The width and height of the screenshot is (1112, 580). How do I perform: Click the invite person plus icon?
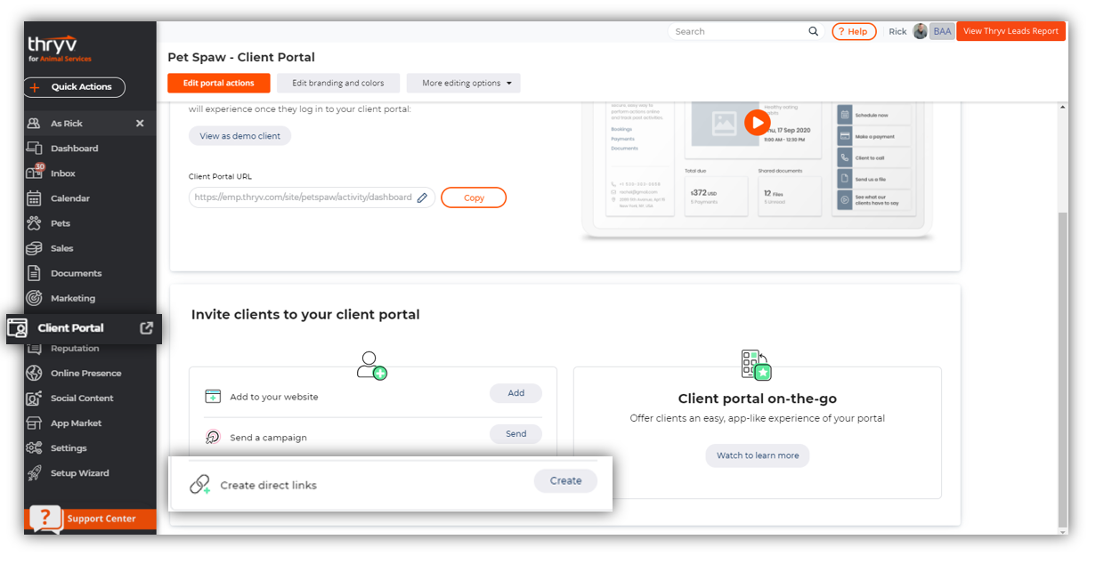(371, 366)
